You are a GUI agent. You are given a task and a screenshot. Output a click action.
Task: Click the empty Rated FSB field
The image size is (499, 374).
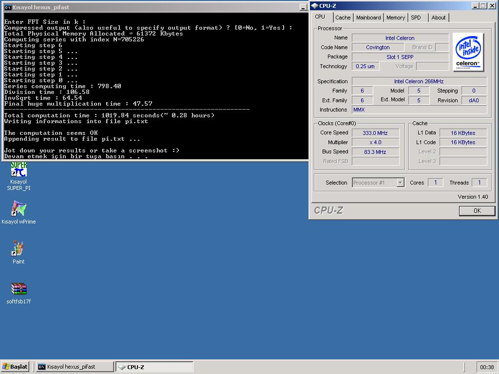375,161
